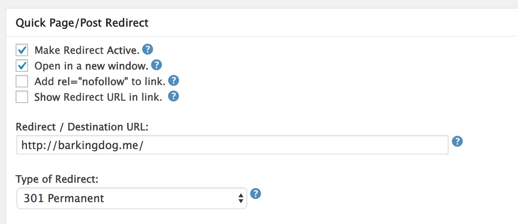This screenshot has height=224, width=518.
Task: Click the "Add rel=nofollow to link." label text
Action: coord(100,82)
